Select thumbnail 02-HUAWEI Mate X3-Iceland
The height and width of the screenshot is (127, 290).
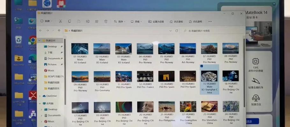click(102, 49)
